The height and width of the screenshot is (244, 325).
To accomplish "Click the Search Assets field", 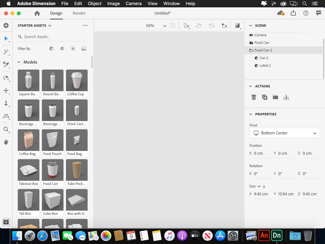I will pyautogui.click(x=54, y=37).
